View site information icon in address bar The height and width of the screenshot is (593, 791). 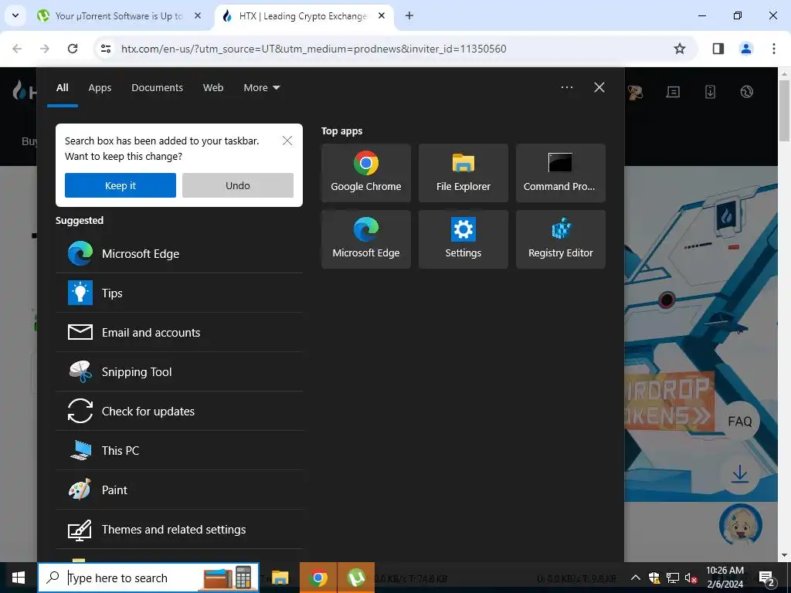click(106, 49)
